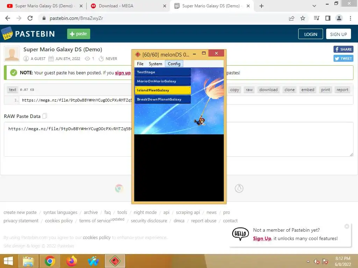Close the YouTube Super Mario Galaxy DS tab
The height and width of the screenshot is (268, 358).
[x=81, y=6]
